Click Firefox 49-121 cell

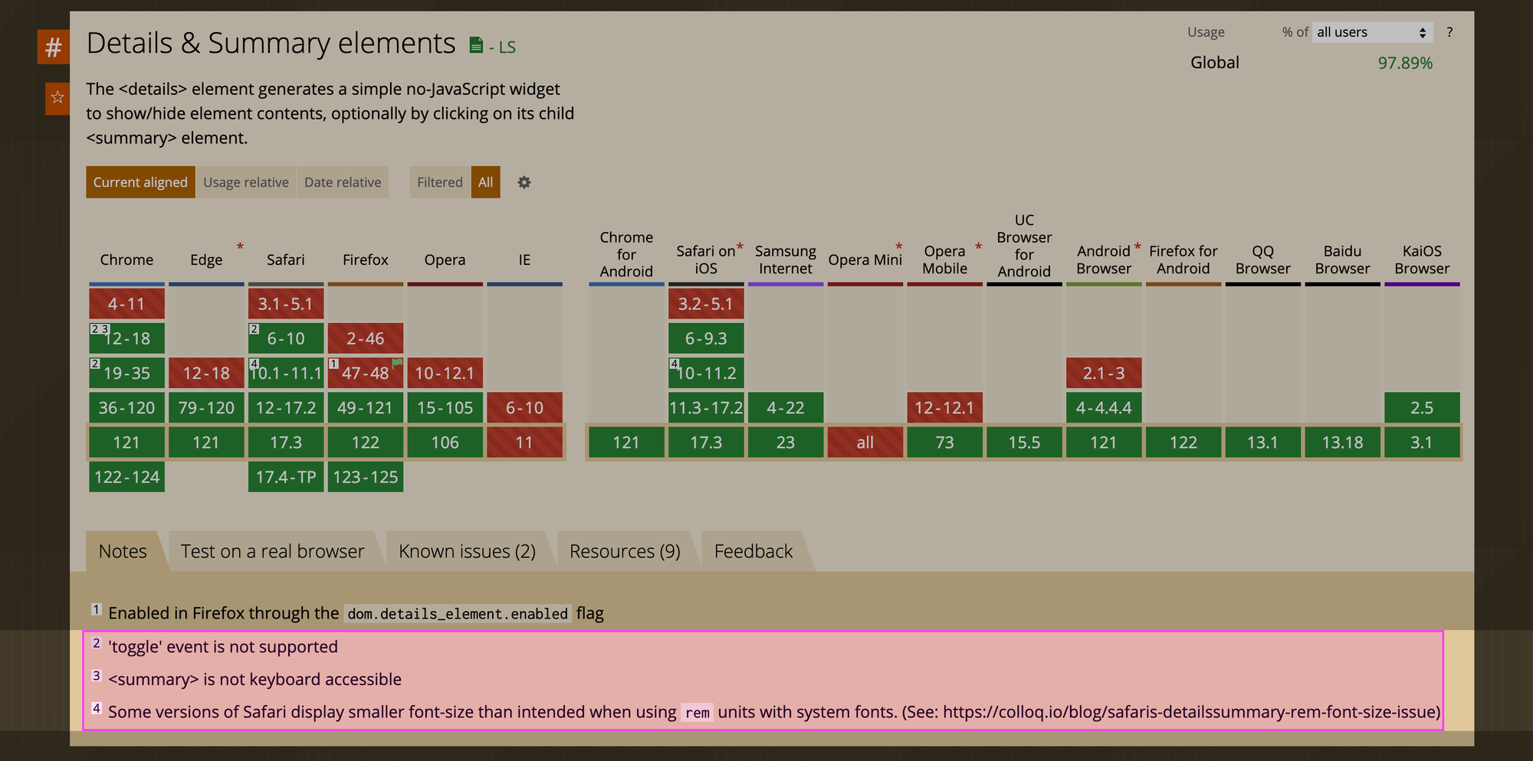coord(366,408)
